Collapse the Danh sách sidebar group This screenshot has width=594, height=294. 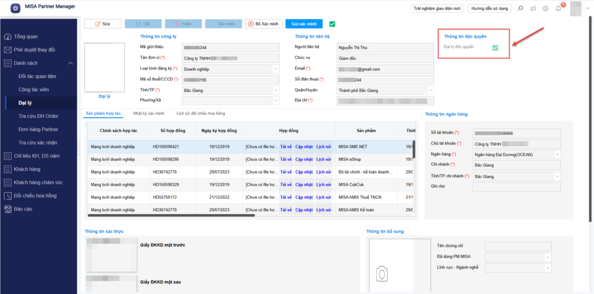tap(70, 63)
